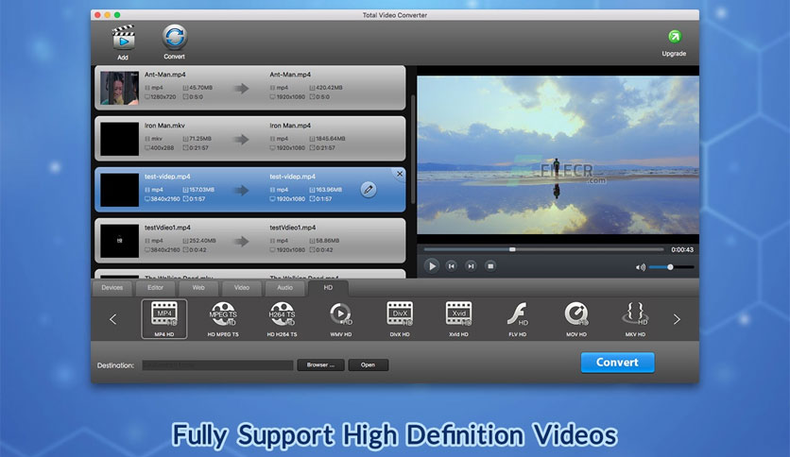Start conversion with the blue Convert button

click(617, 363)
